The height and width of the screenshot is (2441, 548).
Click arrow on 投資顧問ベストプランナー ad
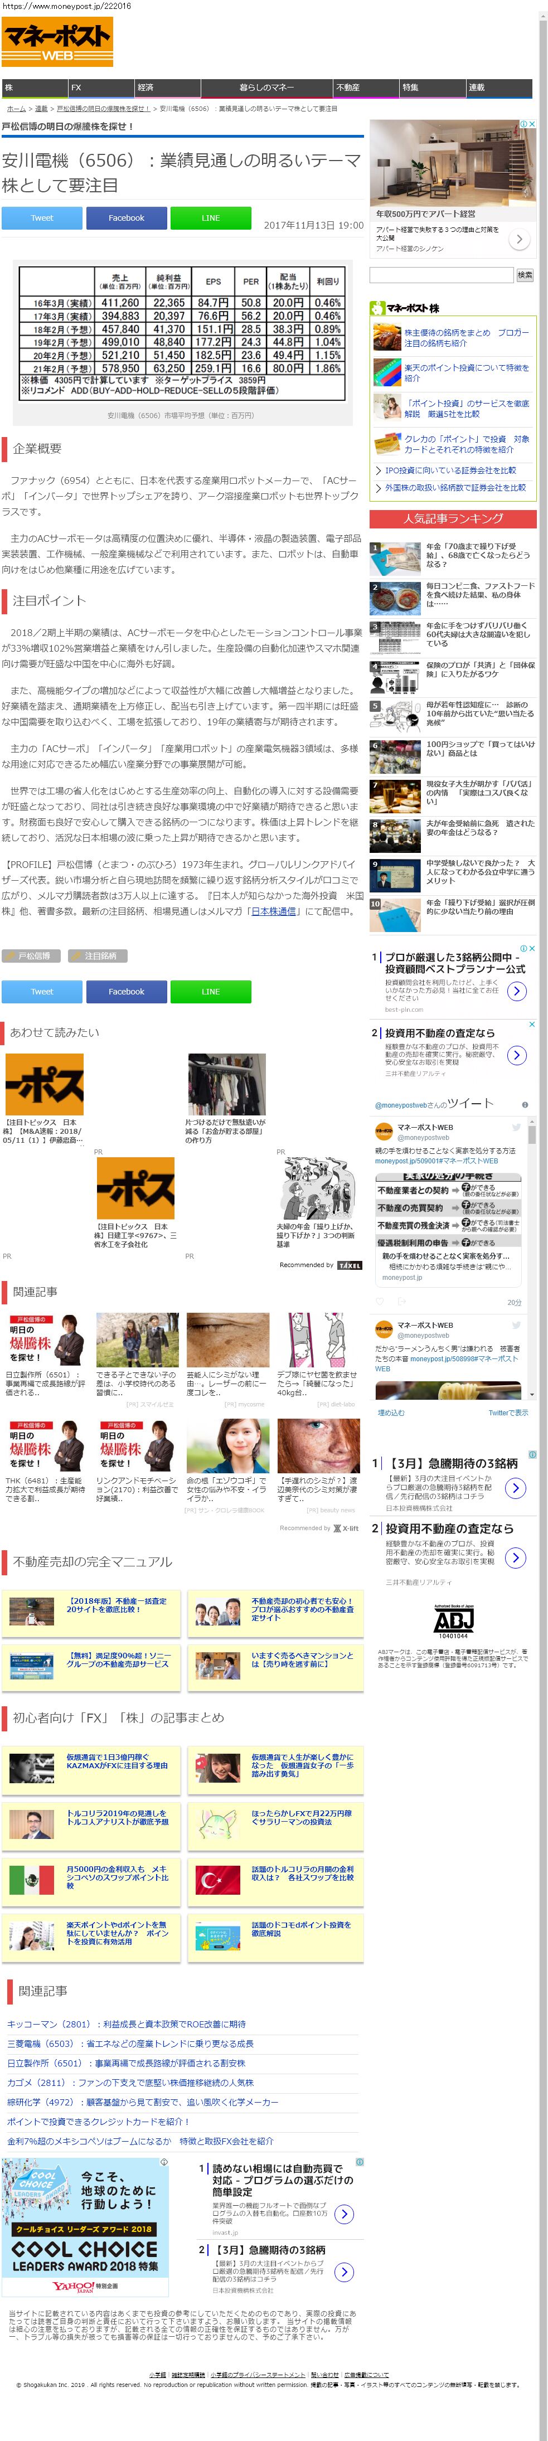[x=517, y=991]
